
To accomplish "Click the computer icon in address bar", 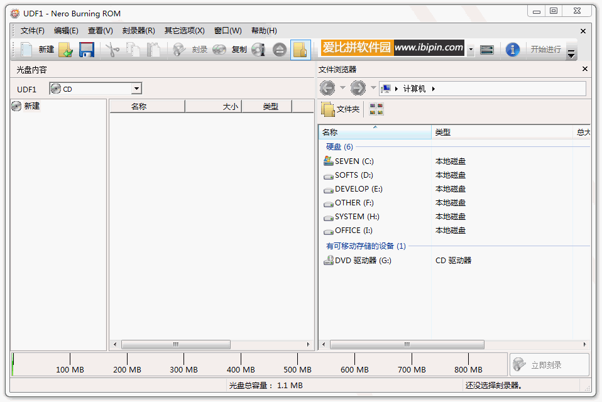I will pyautogui.click(x=386, y=89).
